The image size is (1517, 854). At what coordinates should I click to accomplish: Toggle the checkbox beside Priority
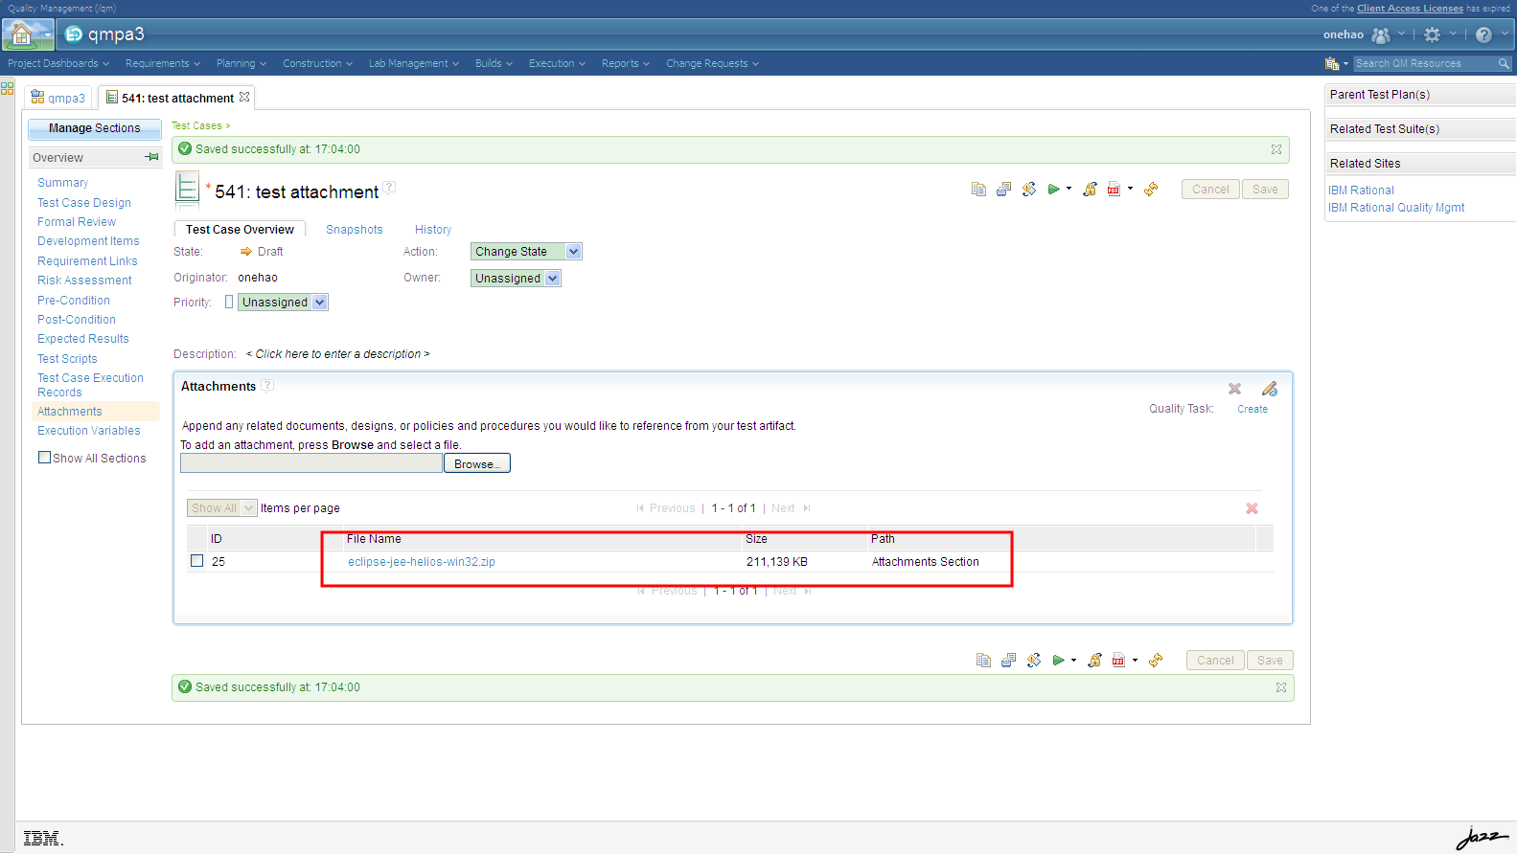point(229,302)
